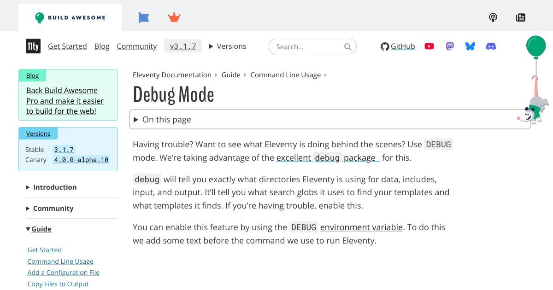Open the environment variable link
The height and width of the screenshot is (290, 553).
tap(362, 227)
